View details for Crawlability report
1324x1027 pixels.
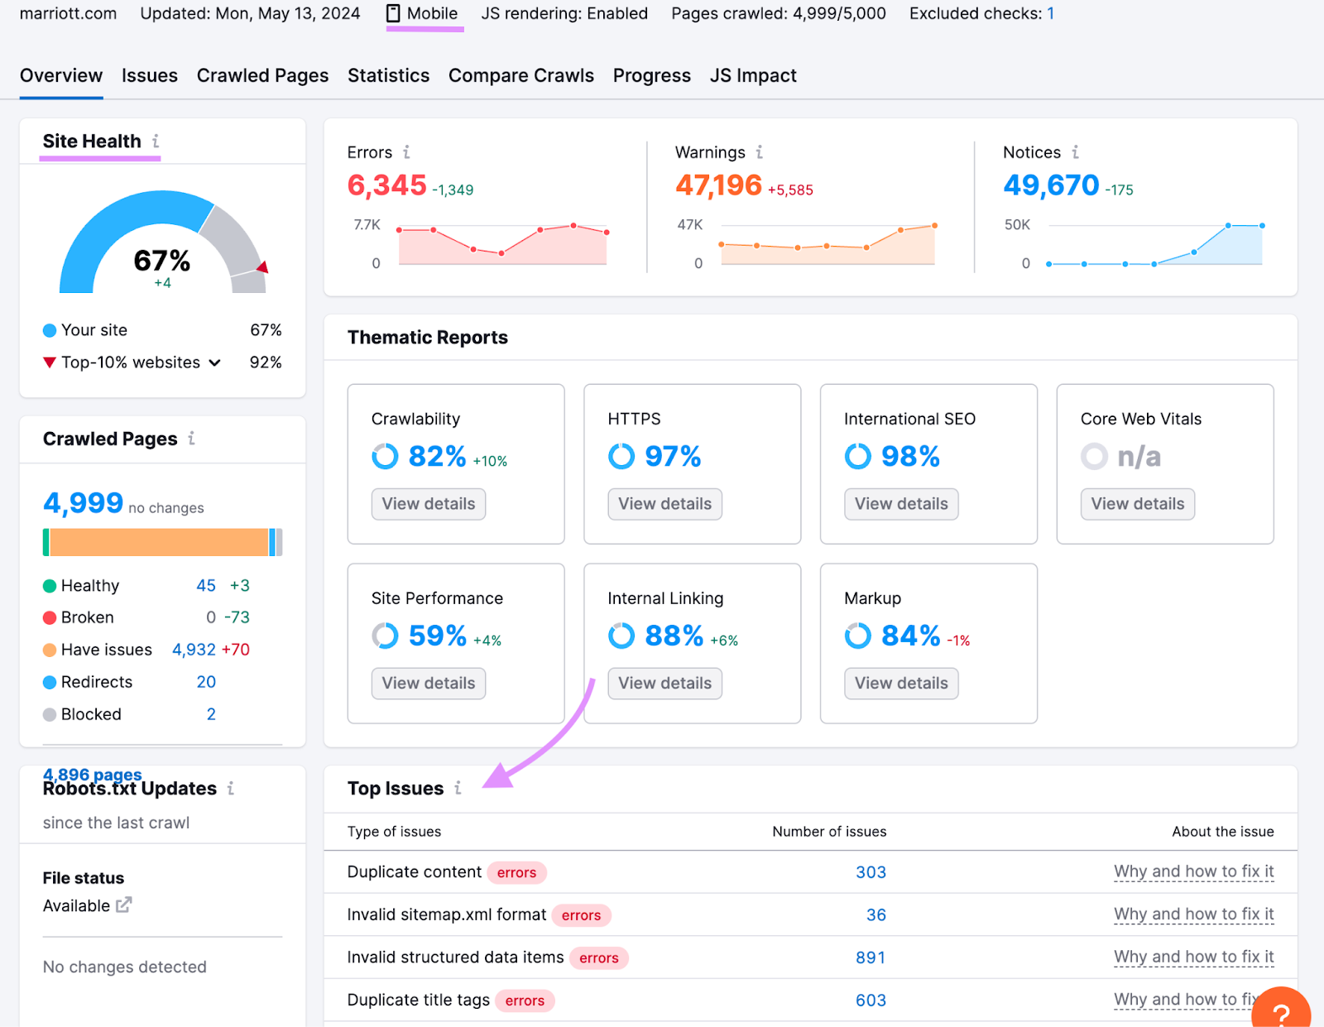429,504
